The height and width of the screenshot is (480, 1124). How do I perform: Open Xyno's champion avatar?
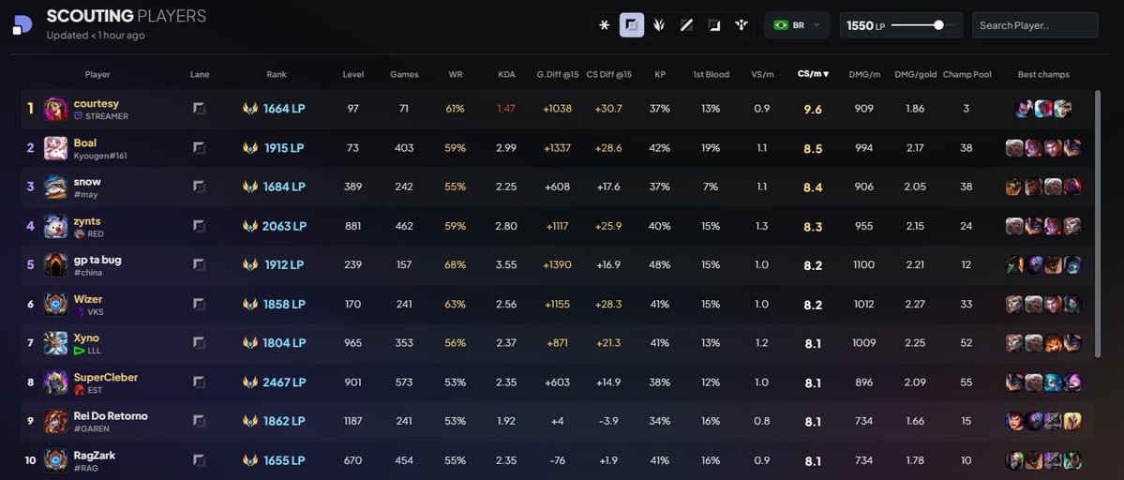coord(56,343)
